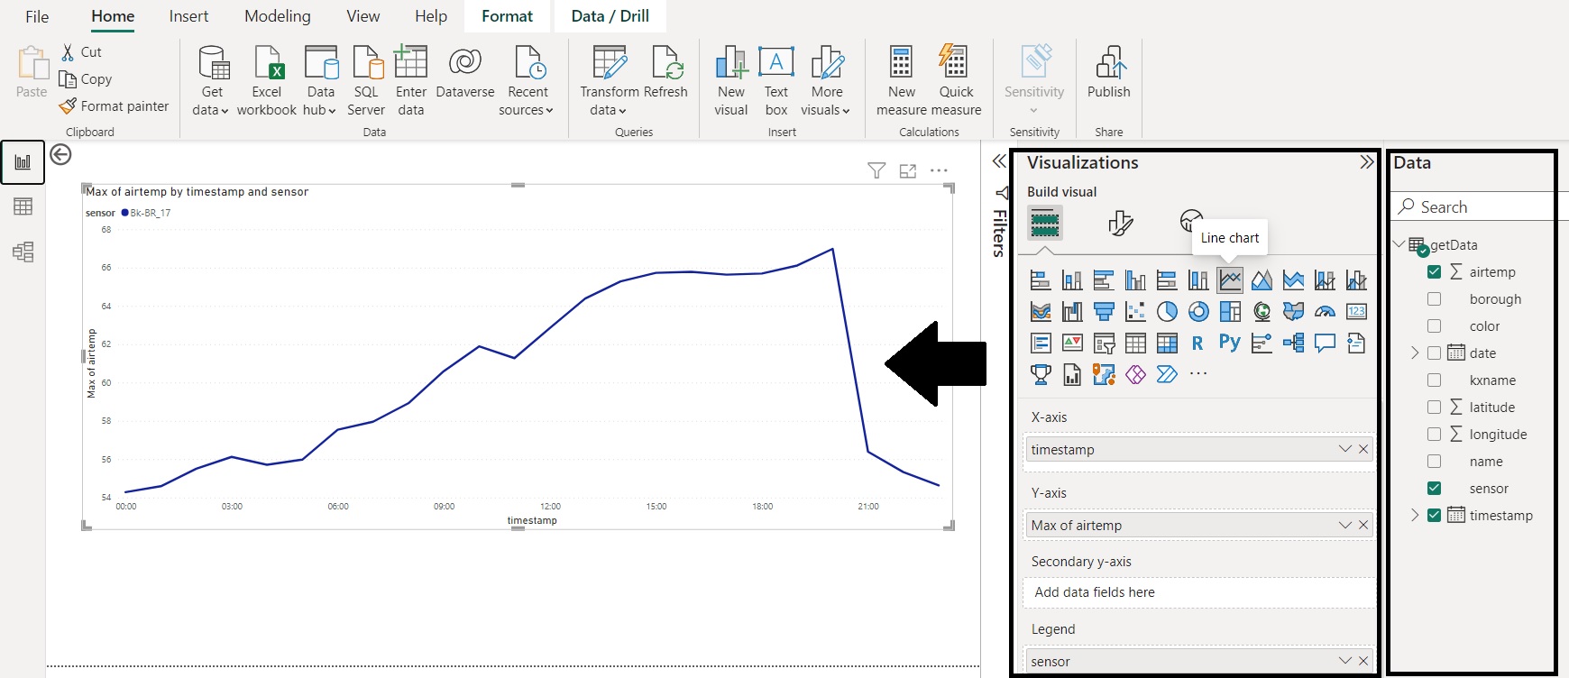Viewport: 1569px width, 678px height.
Task: Click Focus mode icon on the visual
Action: point(907,171)
